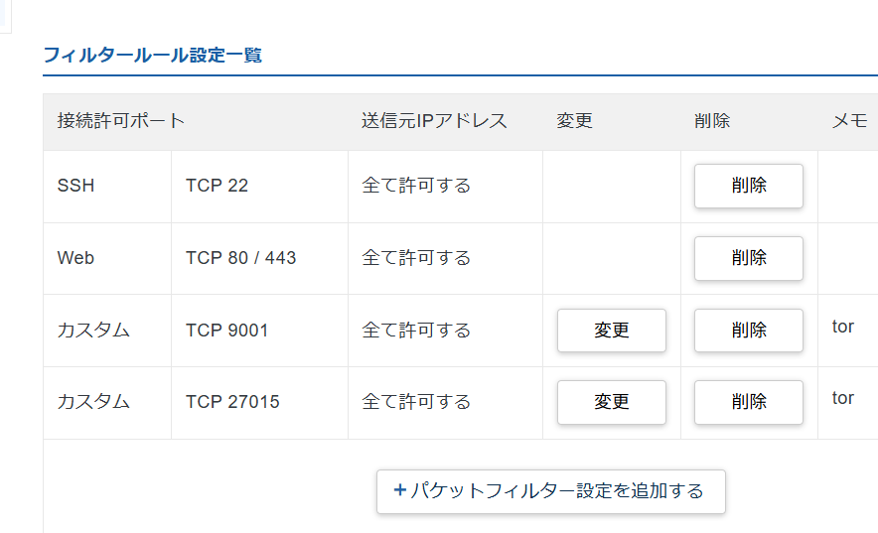Viewport: 878px width, 533px height.
Task: Click the 接続許可ポート column header
Action: pyautogui.click(x=121, y=121)
